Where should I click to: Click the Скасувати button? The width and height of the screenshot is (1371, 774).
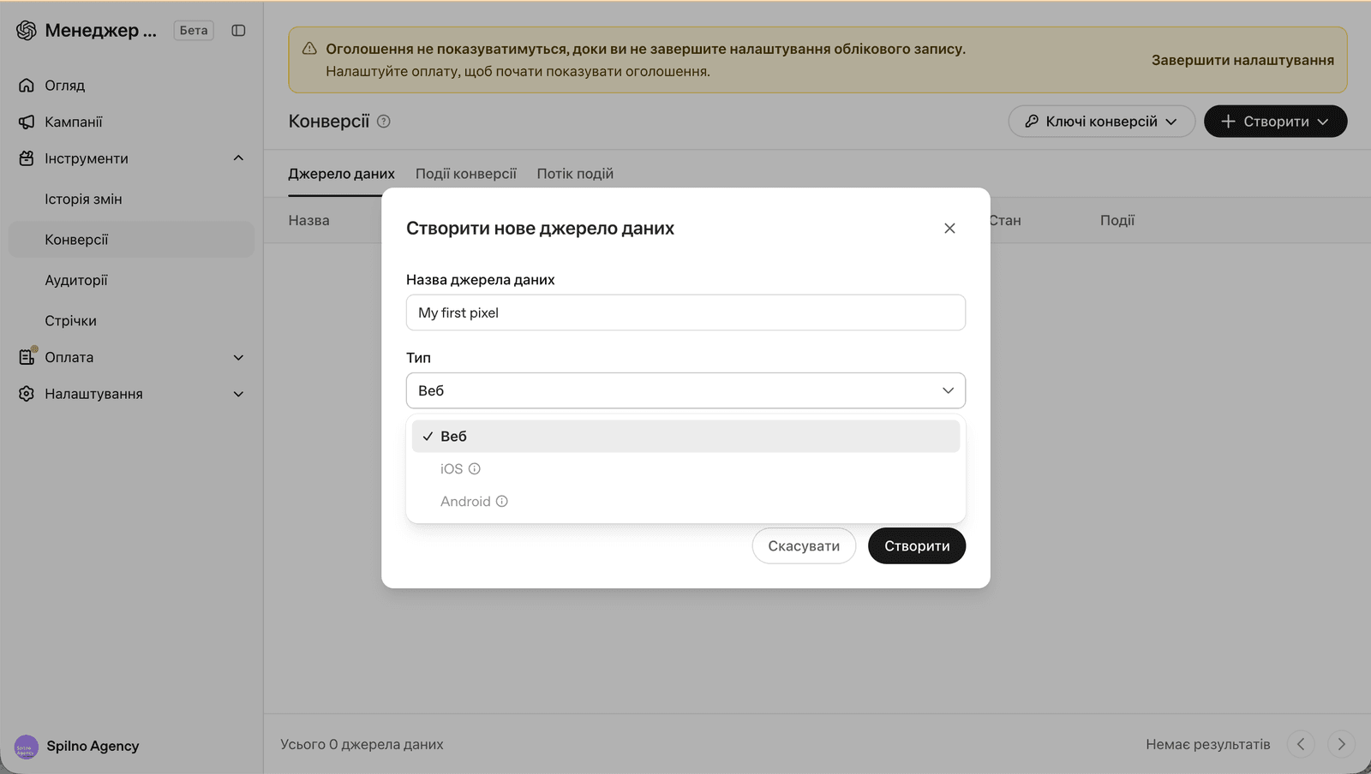tap(804, 546)
